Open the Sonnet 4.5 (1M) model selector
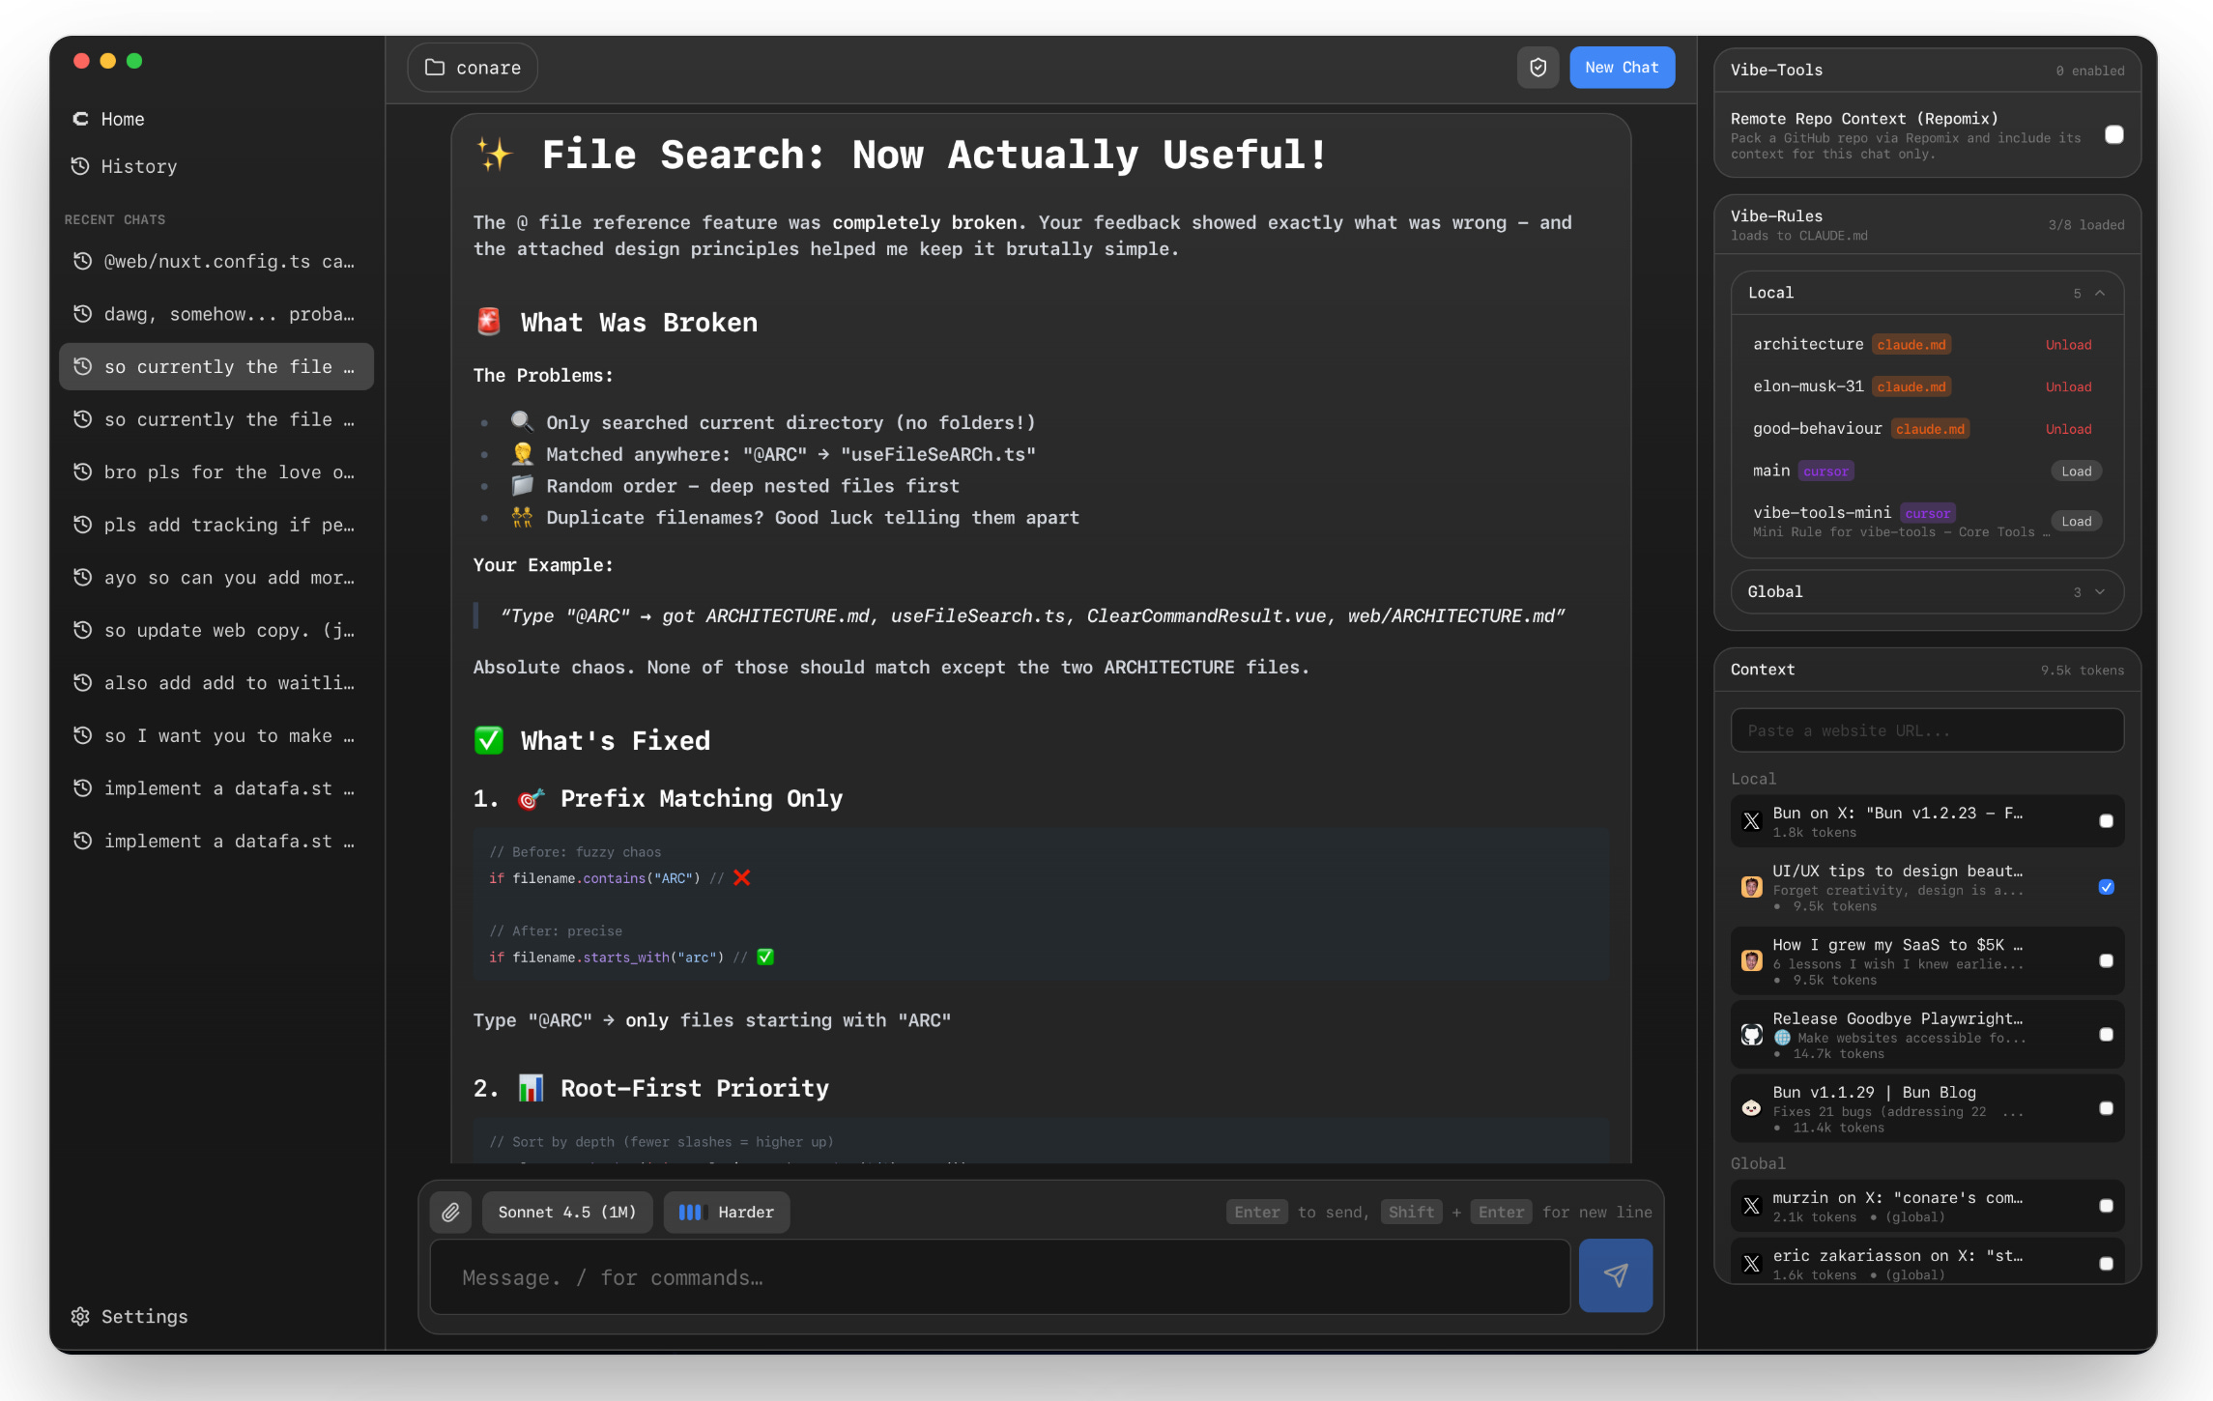 pos(567,1212)
